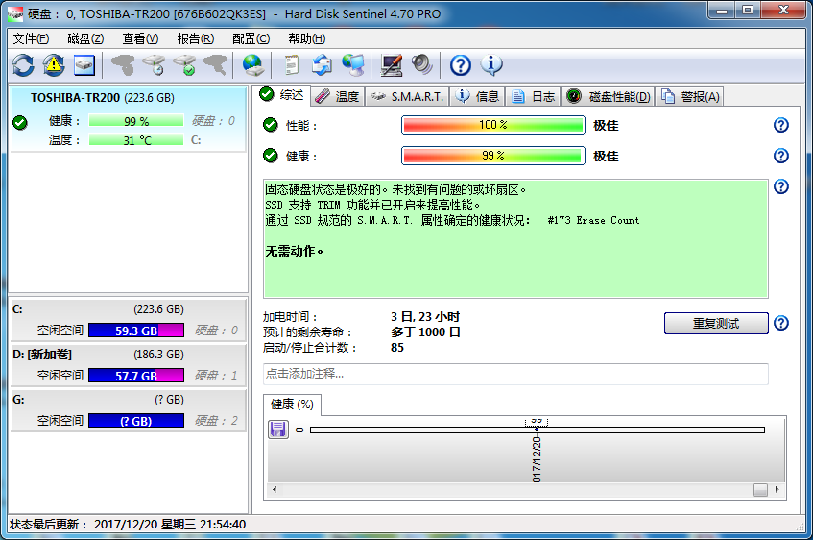813x540 pixels.
Task: Click the 100 % performance bar
Action: click(x=493, y=125)
